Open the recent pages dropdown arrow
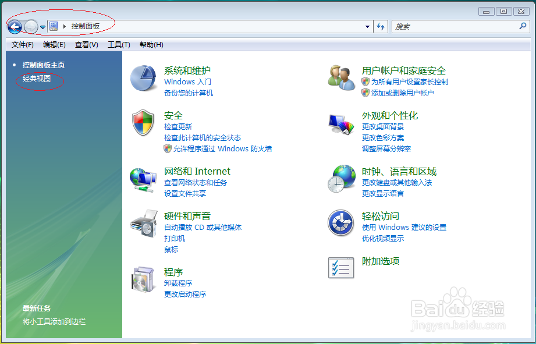The image size is (536, 344). coord(42,27)
